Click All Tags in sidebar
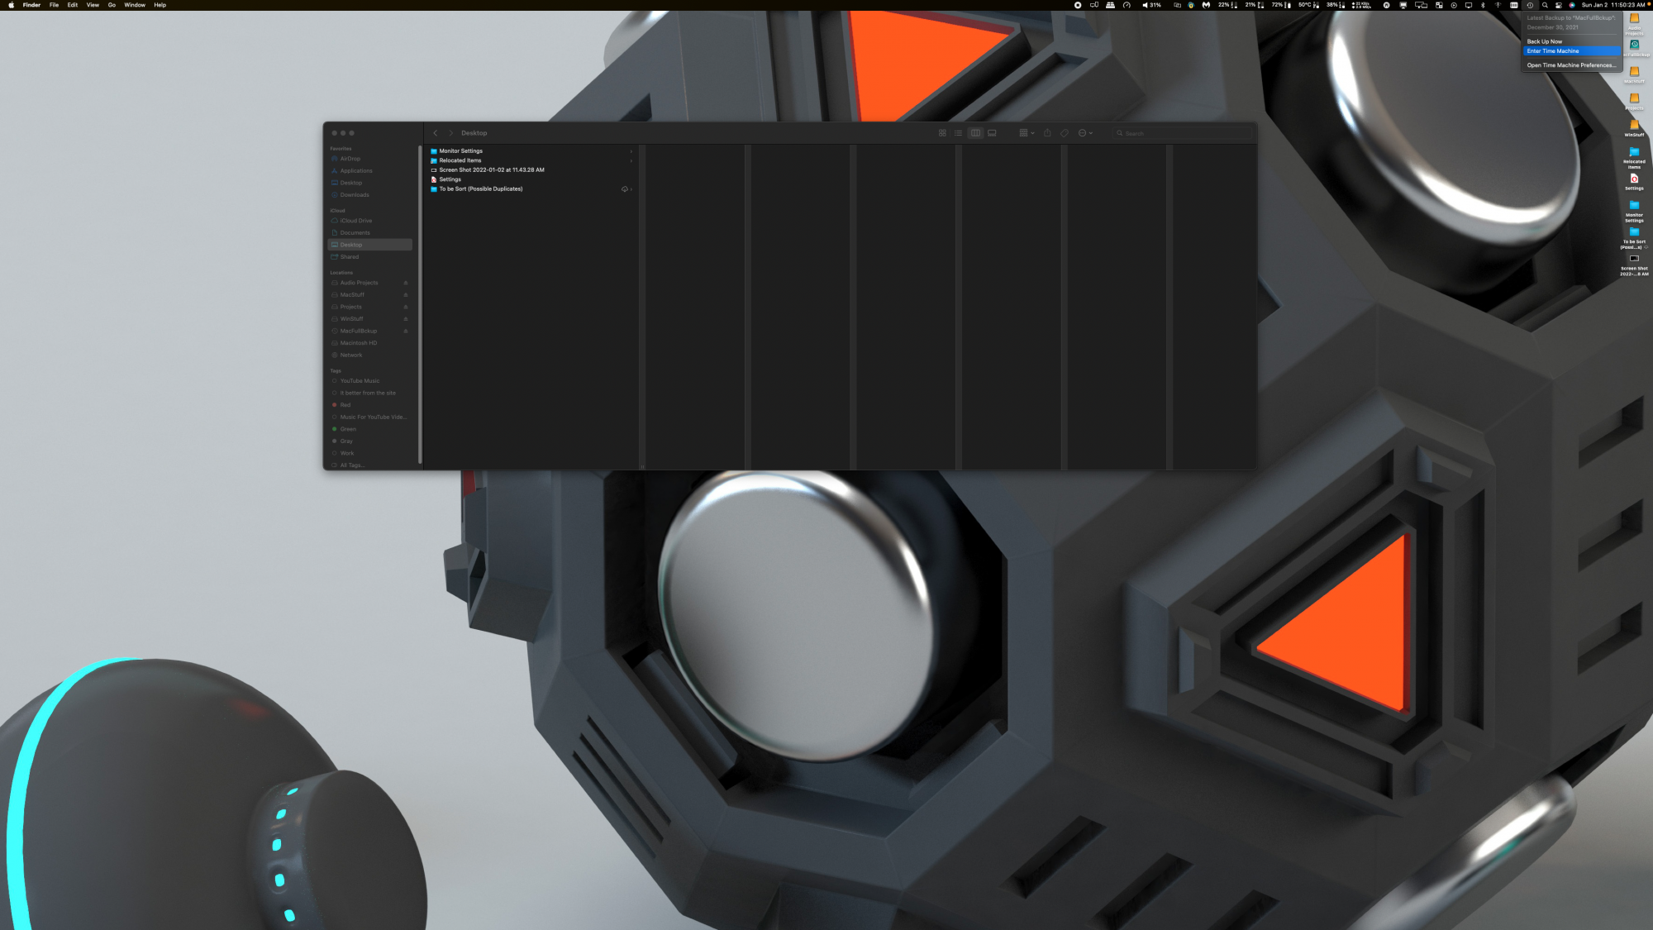Viewport: 1653px width, 930px height. (351, 465)
